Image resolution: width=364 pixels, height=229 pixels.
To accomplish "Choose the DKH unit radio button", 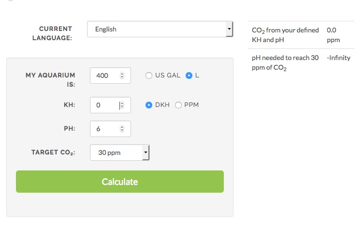I will 149,105.
